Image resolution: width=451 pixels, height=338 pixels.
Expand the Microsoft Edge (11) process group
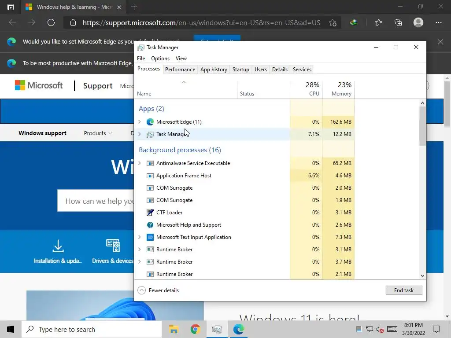[140, 122]
